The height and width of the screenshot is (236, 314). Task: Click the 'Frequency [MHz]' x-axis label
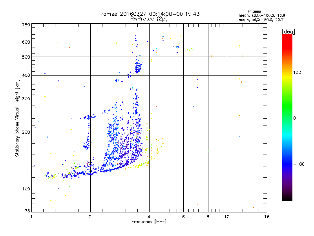click(x=149, y=222)
